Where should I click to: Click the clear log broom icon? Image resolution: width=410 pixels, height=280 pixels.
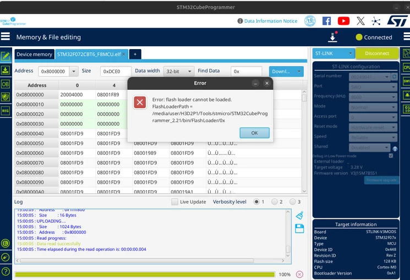pyautogui.click(x=299, y=216)
